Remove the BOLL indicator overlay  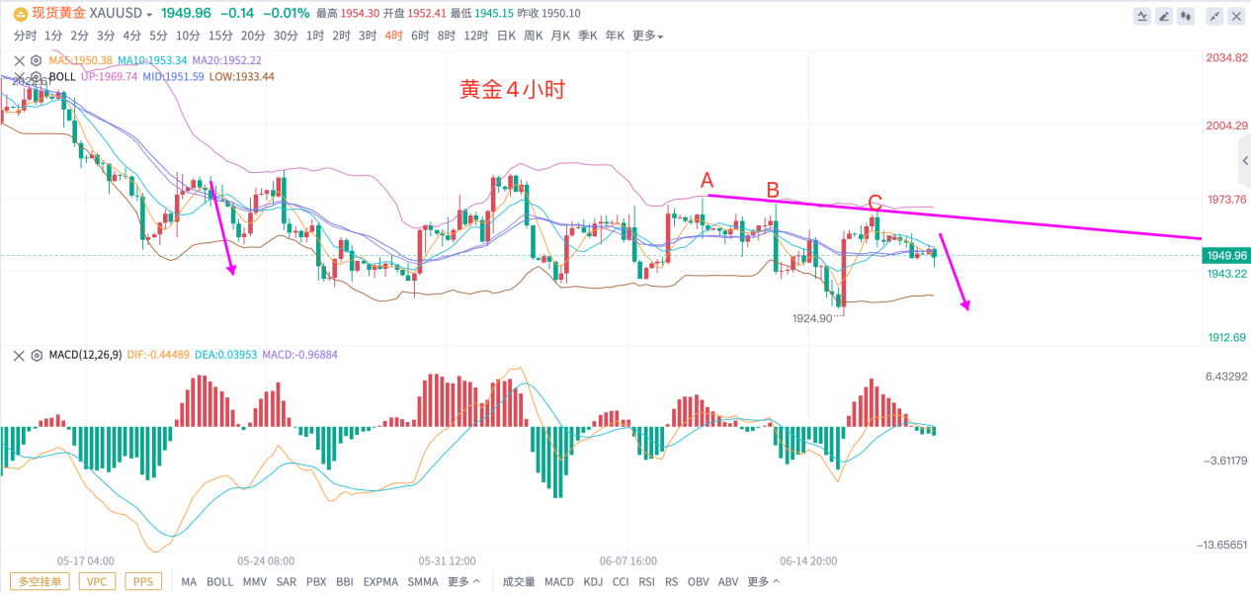click(x=18, y=76)
